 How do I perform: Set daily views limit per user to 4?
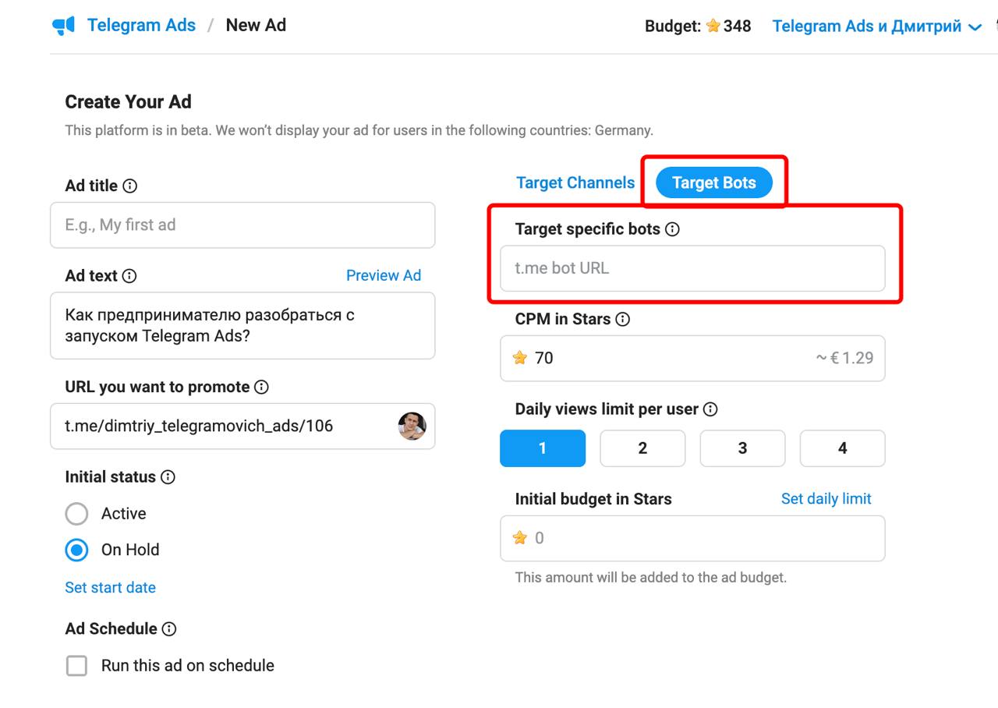[843, 448]
